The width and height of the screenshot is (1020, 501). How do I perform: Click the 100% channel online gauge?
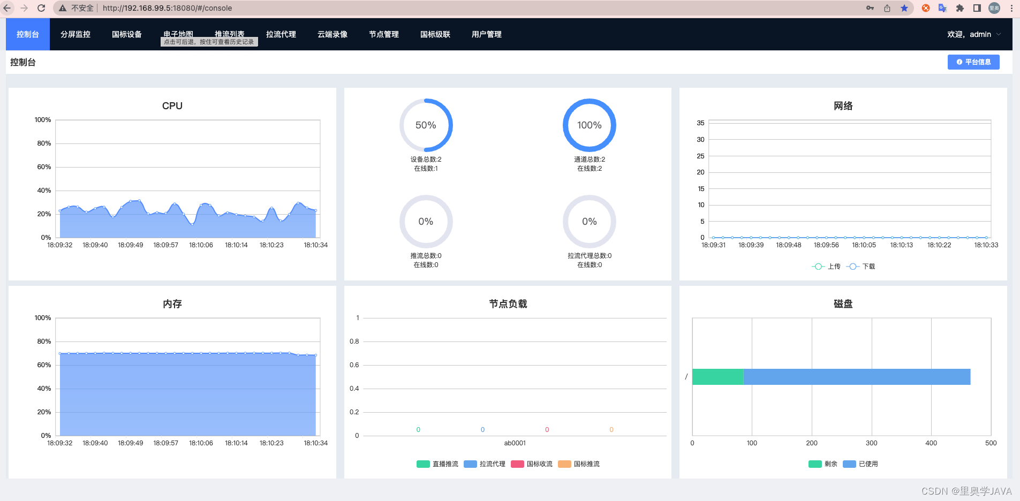(590, 125)
